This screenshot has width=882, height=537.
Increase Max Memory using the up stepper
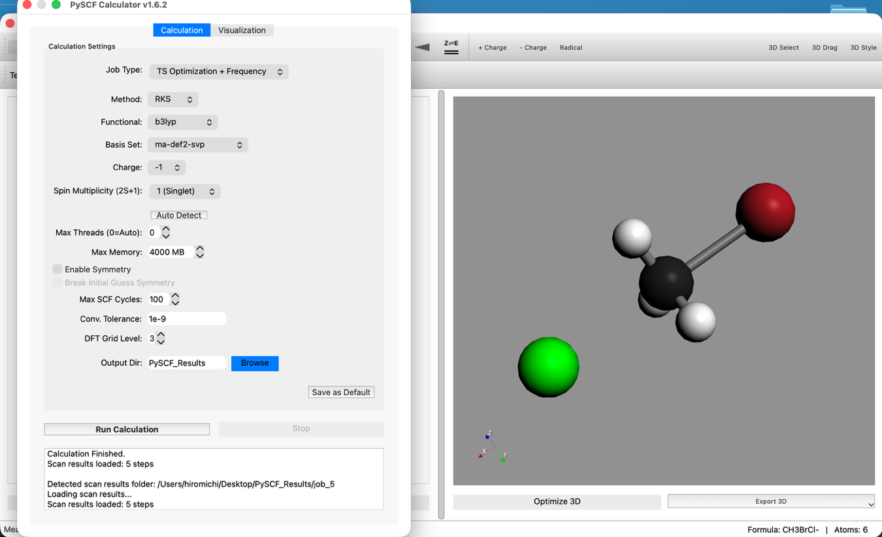tap(200, 248)
